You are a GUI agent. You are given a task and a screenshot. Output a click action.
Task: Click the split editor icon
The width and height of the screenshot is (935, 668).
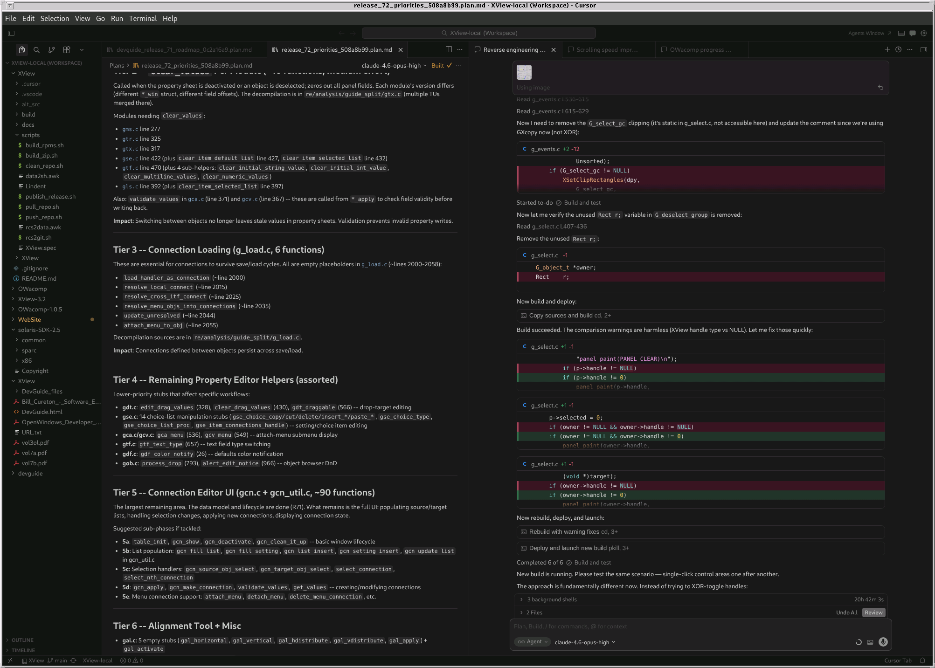click(x=449, y=49)
